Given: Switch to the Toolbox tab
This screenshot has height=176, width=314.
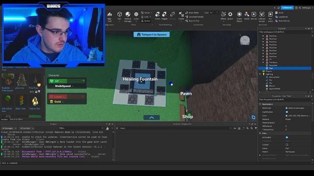Looking at the screenshot, I should point(4,119).
